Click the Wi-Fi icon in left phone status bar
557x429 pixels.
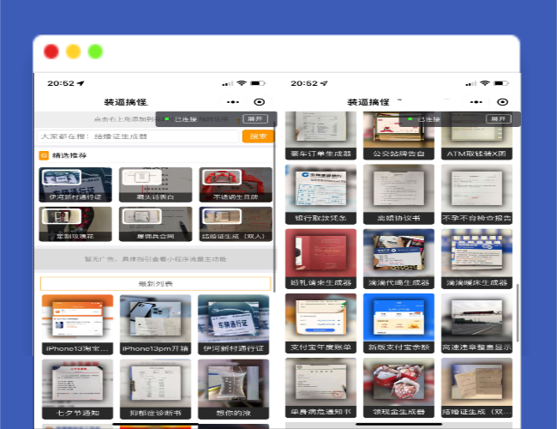pyautogui.click(x=242, y=83)
